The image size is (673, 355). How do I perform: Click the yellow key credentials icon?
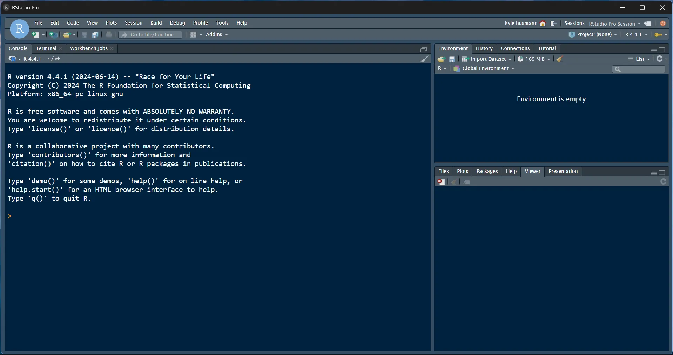coord(658,35)
